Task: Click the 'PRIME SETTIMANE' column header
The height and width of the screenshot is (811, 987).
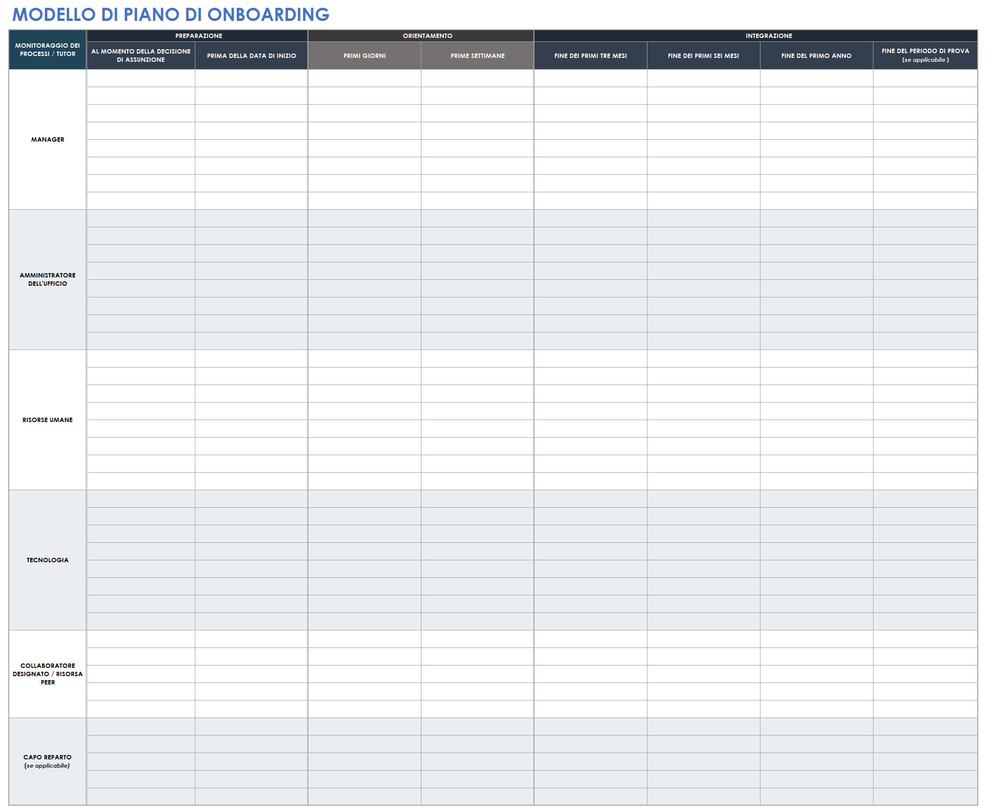Action: click(x=477, y=55)
